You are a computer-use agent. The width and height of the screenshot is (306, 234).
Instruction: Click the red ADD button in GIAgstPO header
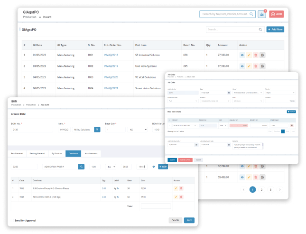(x=276, y=14)
